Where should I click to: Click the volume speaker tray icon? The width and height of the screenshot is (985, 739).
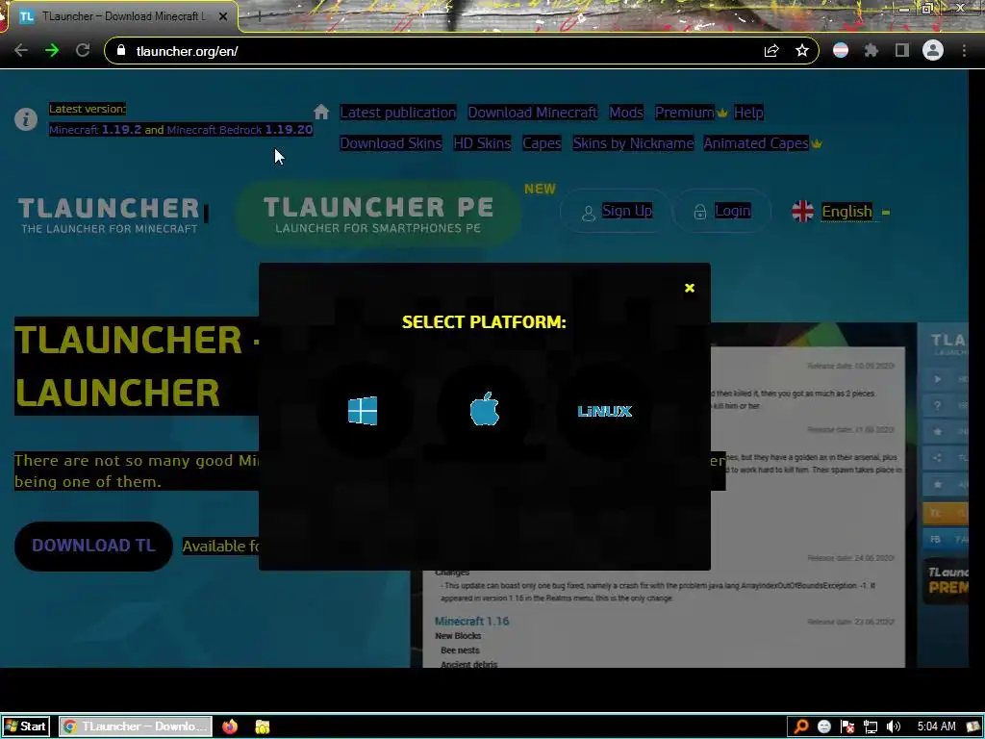[894, 726]
